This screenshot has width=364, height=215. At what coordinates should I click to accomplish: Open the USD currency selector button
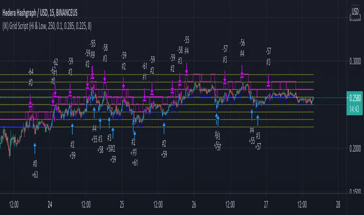[x=355, y=11]
